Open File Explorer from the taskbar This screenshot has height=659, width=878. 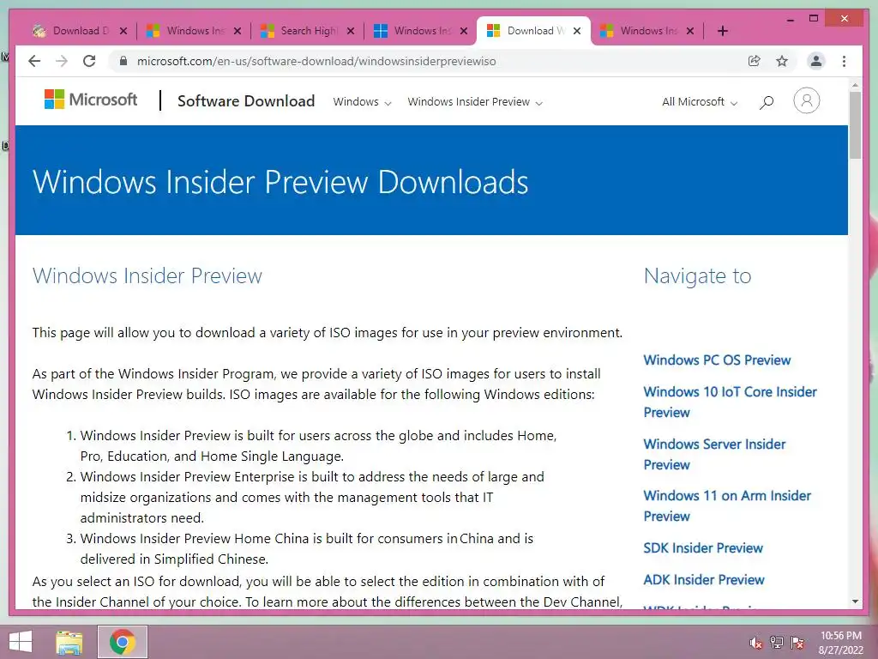(69, 642)
